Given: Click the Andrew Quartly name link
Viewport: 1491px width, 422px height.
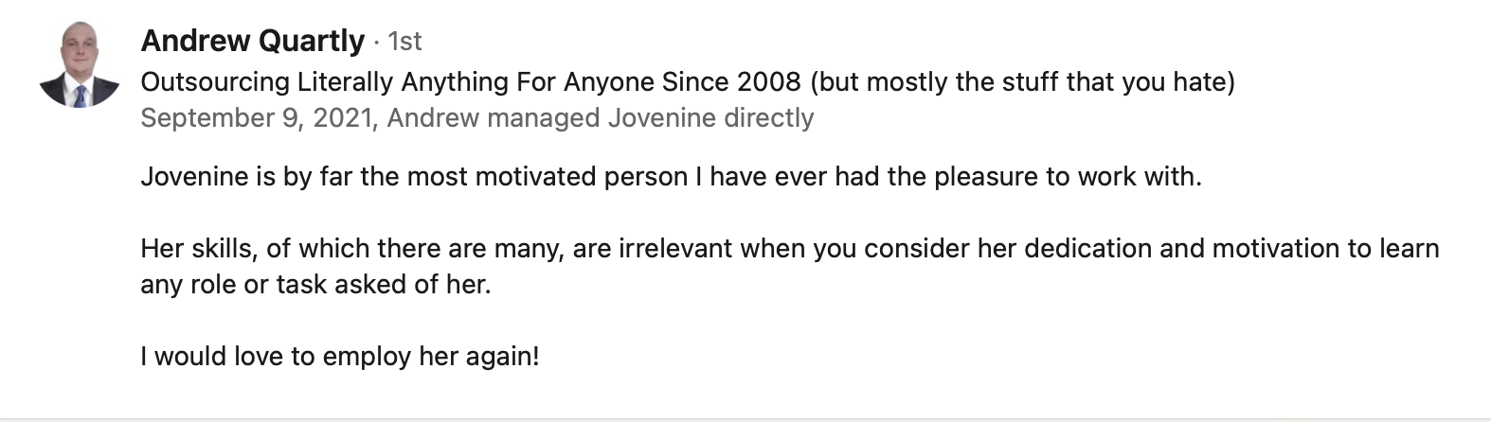Looking at the screenshot, I should (x=252, y=41).
